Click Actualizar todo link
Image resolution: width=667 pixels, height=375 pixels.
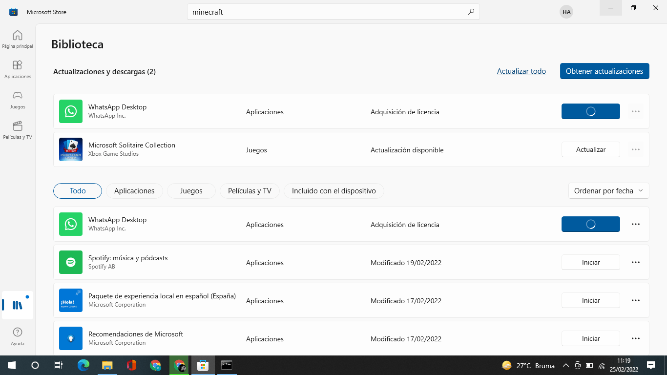[x=521, y=71]
